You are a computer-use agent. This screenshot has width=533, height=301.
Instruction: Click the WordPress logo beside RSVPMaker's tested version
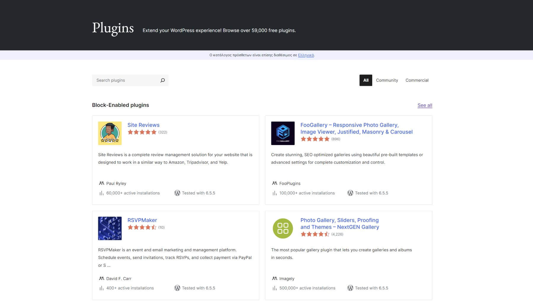tap(177, 288)
